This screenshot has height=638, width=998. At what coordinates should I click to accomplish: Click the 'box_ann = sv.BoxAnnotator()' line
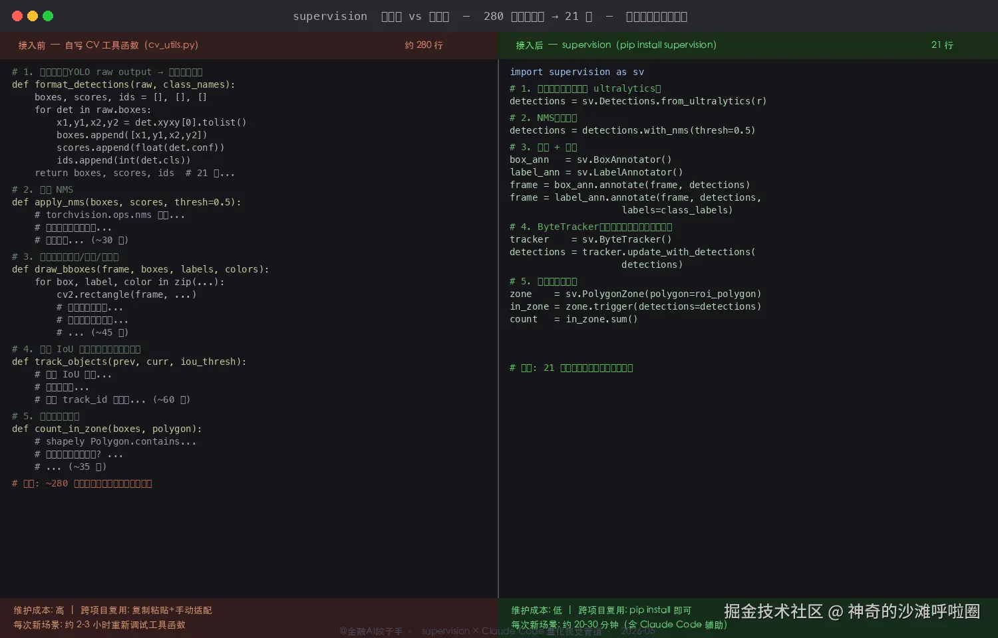coord(591,159)
